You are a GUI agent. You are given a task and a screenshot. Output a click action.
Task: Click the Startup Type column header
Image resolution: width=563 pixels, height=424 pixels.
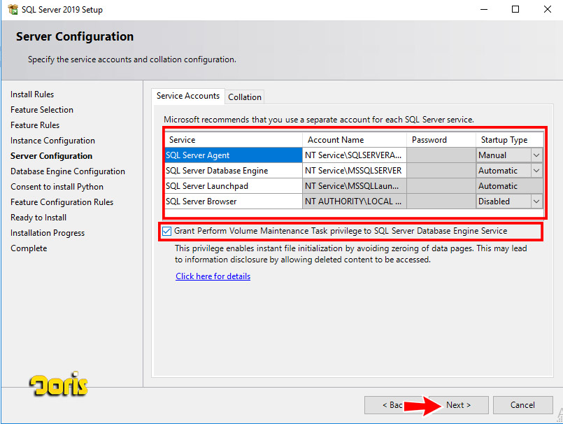point(510,140)
